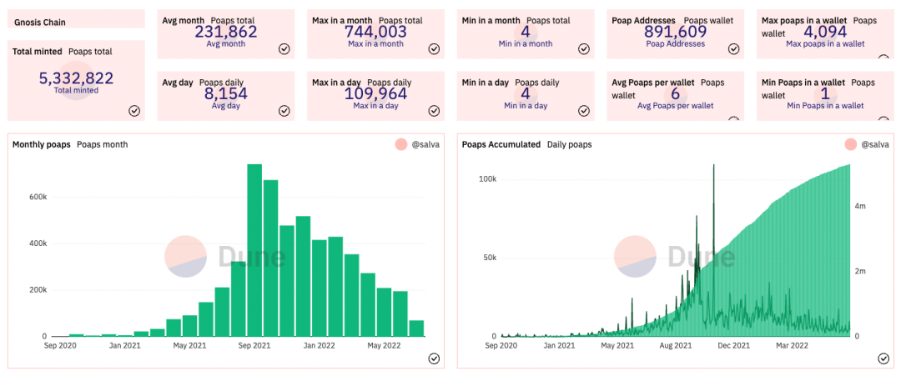901x376 pixels.
Task: Click checkmark icon on Avg day card
Action: point(284,111)
